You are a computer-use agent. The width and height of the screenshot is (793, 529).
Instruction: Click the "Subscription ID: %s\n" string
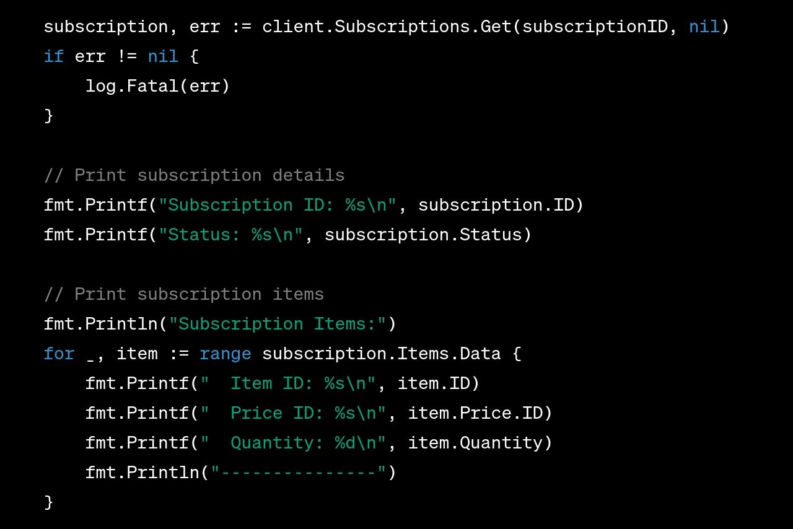(277, 205)
